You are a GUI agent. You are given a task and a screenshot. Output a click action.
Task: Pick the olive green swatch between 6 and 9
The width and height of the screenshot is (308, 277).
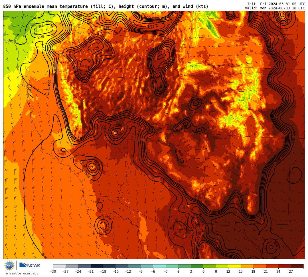[210, 266]
